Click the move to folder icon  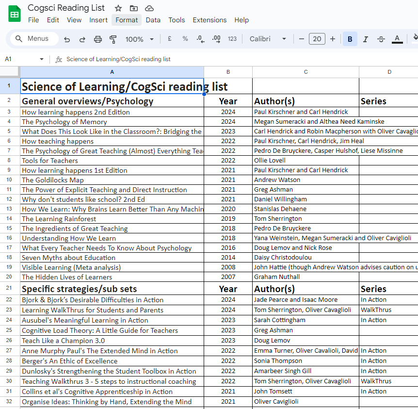tap(134, 8)
